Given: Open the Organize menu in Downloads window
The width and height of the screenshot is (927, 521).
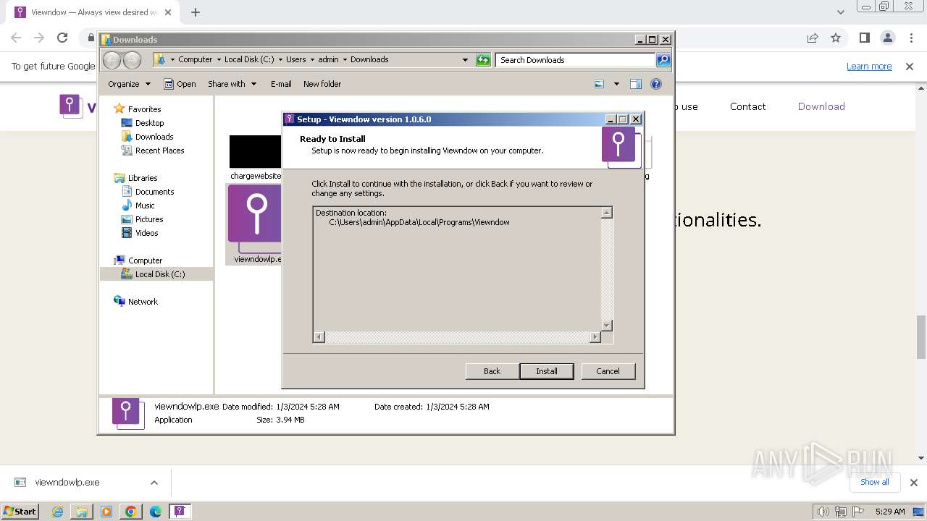Looking at the screenshot, I should coord(129,84).
